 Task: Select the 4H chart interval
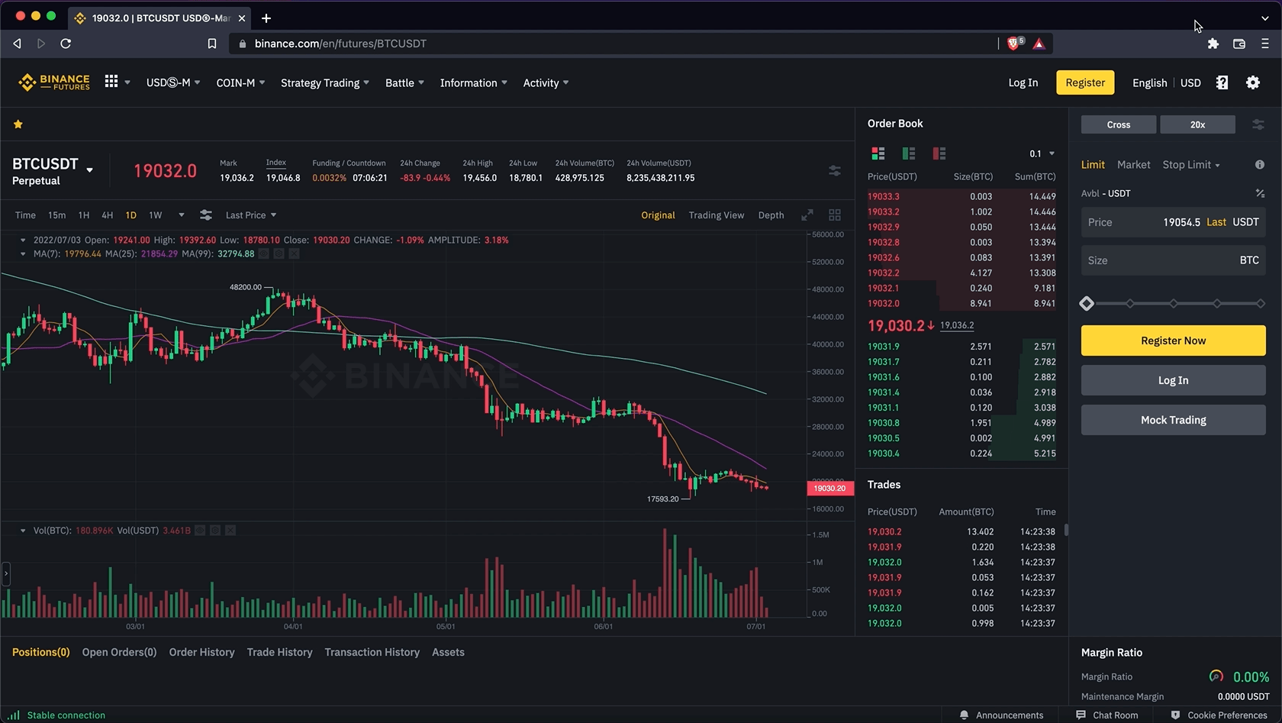(x=107, y=215)
